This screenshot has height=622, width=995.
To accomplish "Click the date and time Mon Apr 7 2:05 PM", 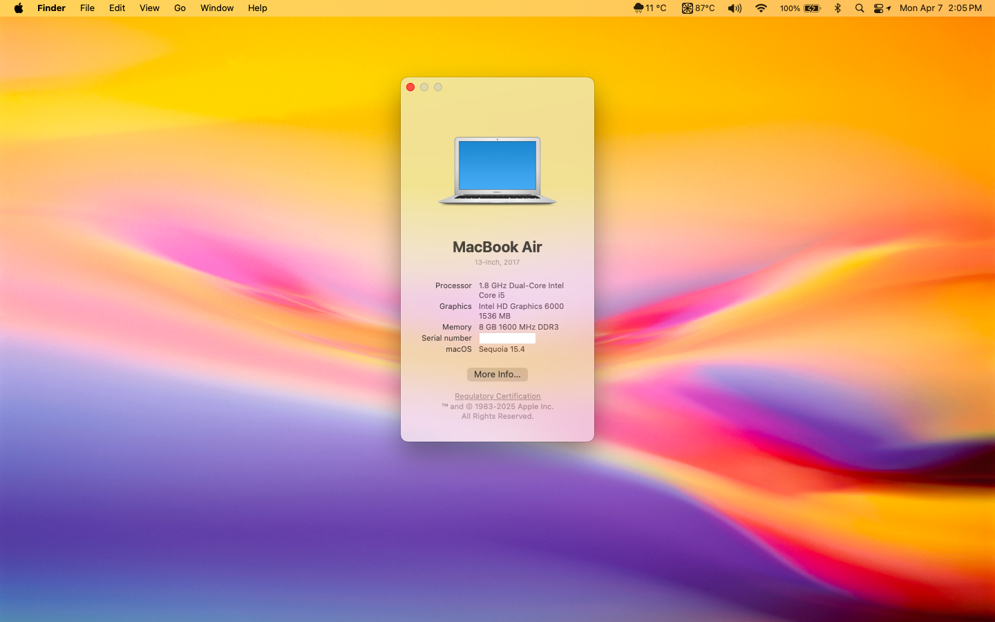I will 940,8.
